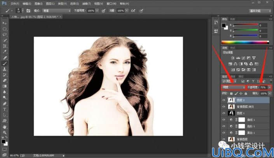Image resolution: width=274 pixels, height=158 pixels.
Task: Open the brush preset picker
Action: [x=19, y=11]
